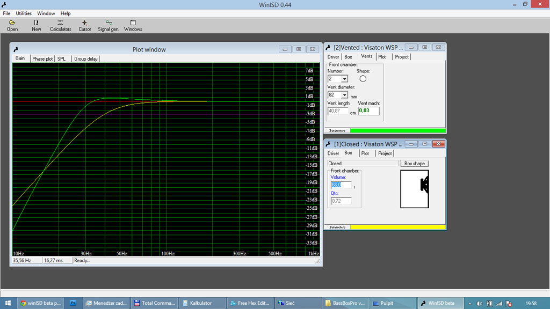Switch to the SPL tab
Viewport: 550px width, 309px height.
[x=62, y=59]
